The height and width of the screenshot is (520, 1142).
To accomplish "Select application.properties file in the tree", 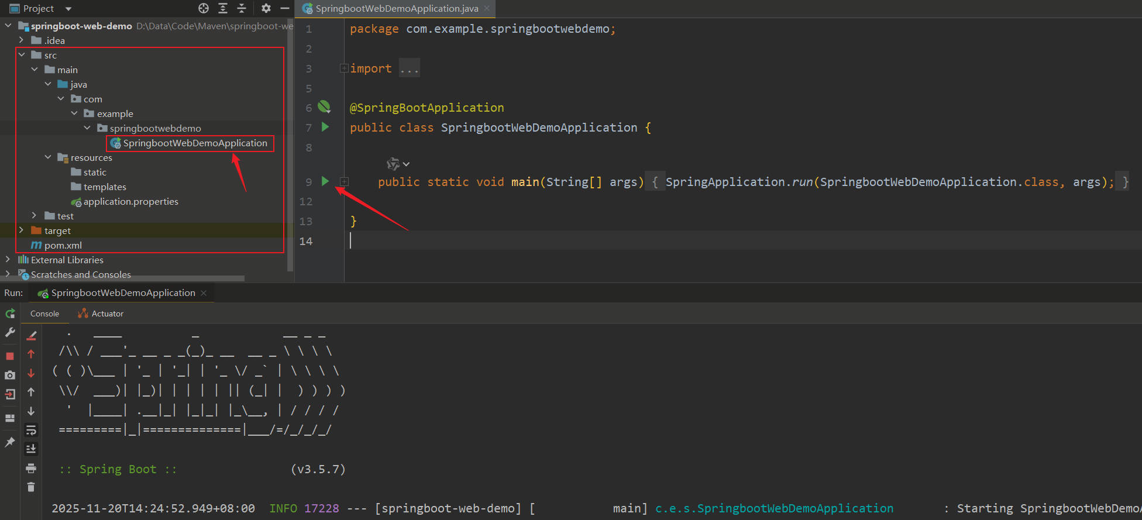I will pyautogui.click(x=130, y=201).
